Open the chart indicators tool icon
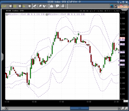 click(44, 6)
